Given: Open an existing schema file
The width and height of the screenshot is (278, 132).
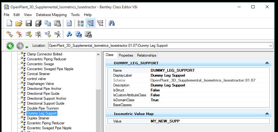Looking at the screenshot, I should 19,23.
